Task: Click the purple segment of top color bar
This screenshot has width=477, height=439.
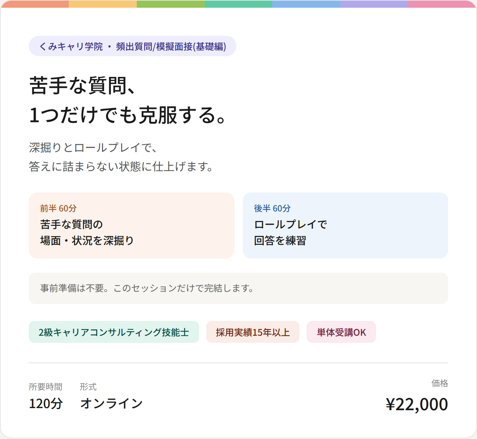Action: click(x=374, y=4)
